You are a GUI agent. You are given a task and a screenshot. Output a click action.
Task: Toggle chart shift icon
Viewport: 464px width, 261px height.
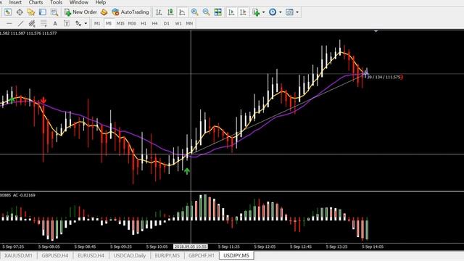point(243,12)
